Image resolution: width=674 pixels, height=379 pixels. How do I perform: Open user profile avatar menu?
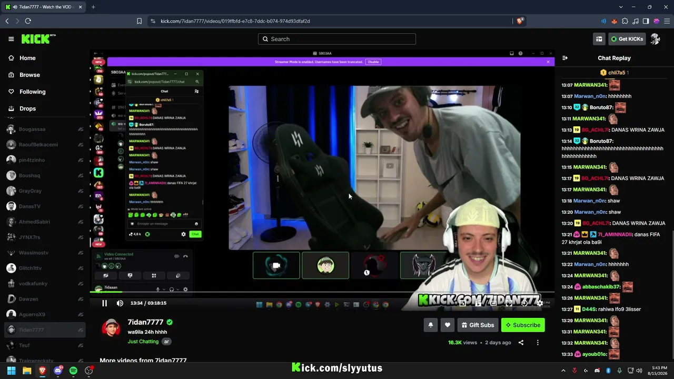click(656, 39)
